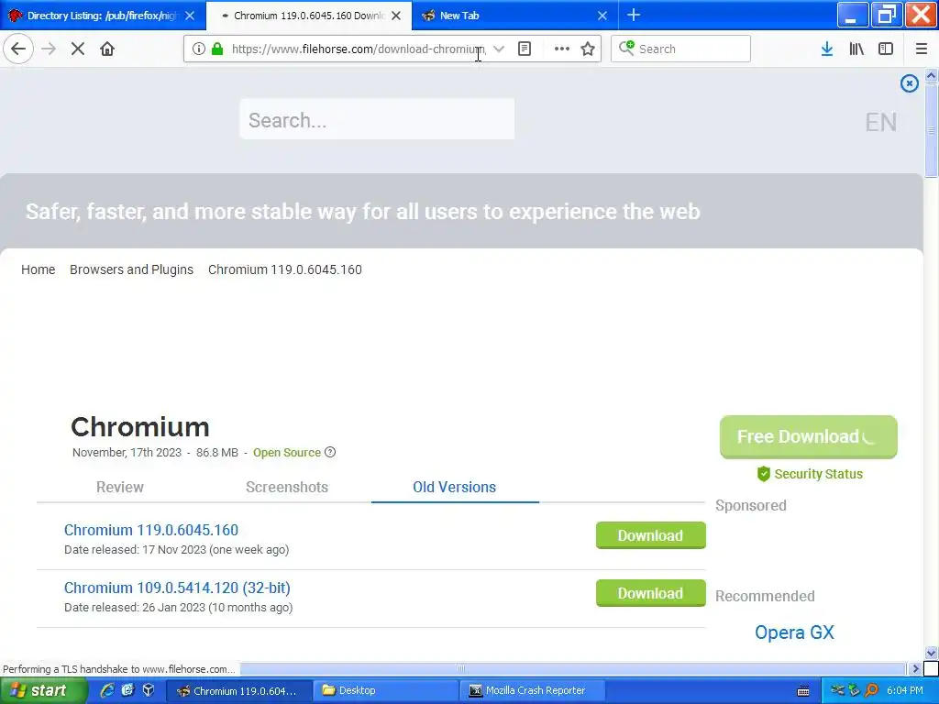Switch to the Desktop folder taskbar window
The width and height of the screenshot is (939, 704).
pyautogui.click(x=386, y=690)
